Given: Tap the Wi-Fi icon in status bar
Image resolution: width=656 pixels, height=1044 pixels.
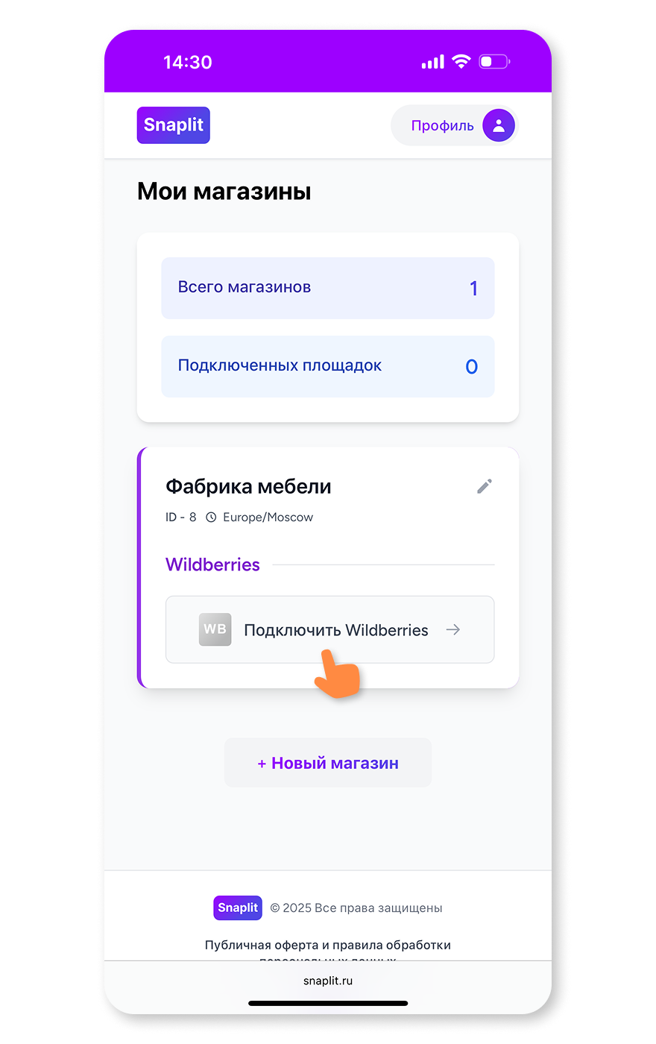Looking at the screenshot, I should 461,62.
